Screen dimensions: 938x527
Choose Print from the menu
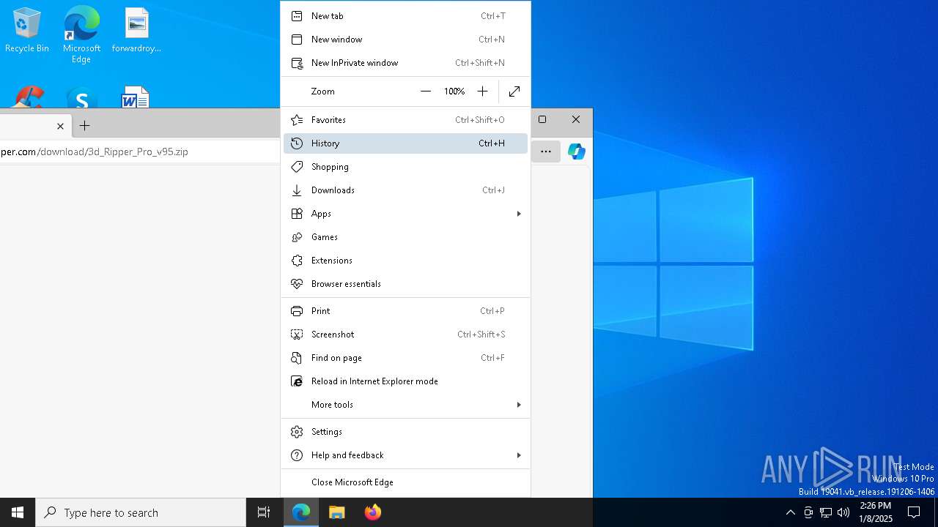(405, 311)
